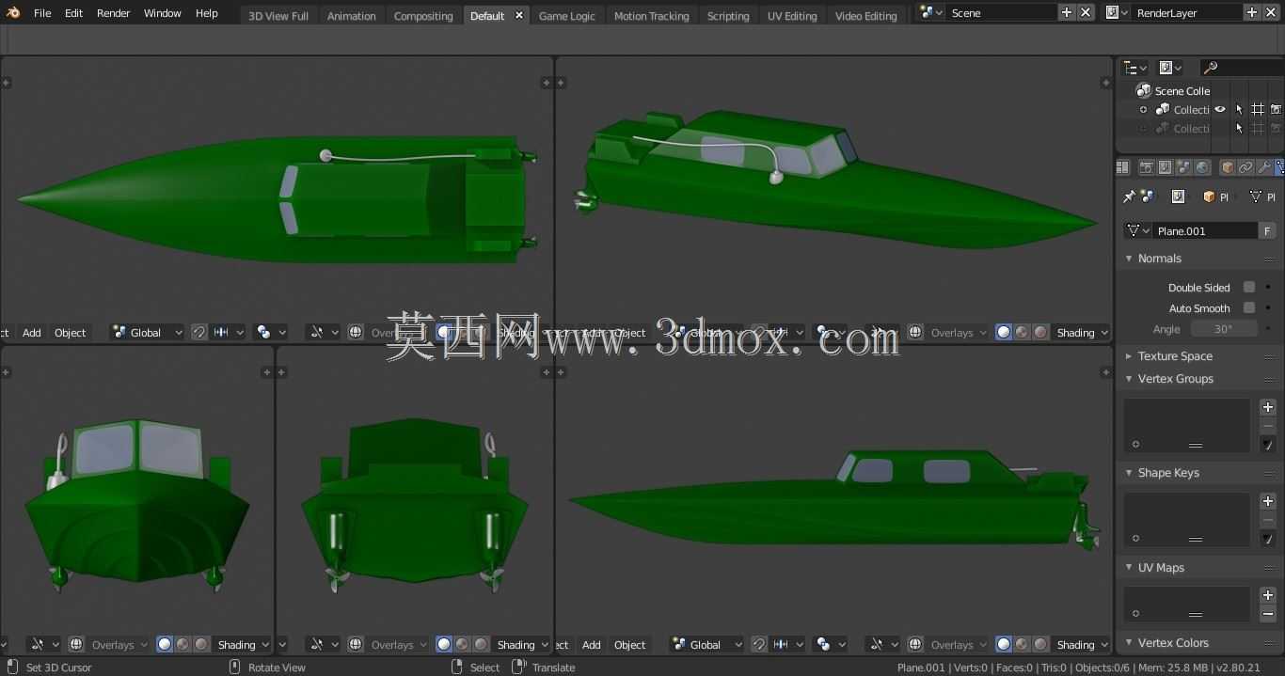
Task: Open the Render properties tab icon
Action: click(1146, 167)
